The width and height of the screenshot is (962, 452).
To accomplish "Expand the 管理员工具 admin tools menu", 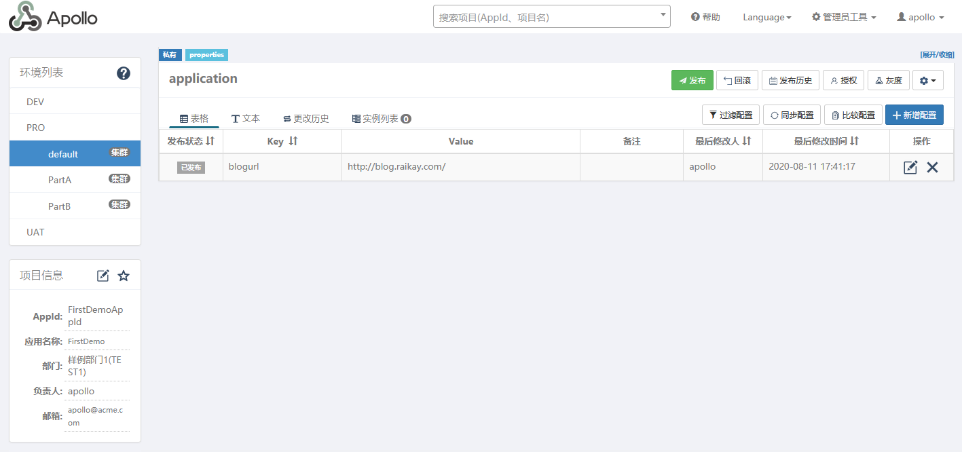I will [844, 17].
